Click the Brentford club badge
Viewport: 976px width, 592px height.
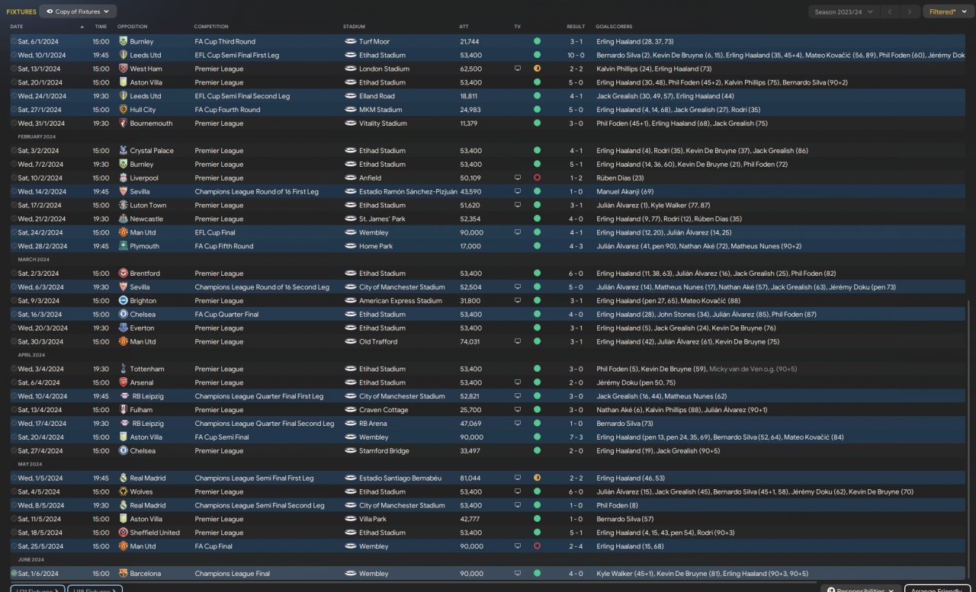(124, 274)
